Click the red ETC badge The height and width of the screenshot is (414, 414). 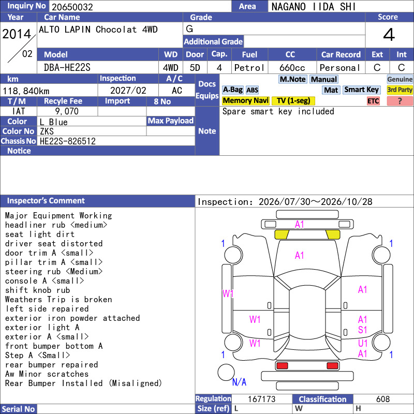tap(373, 101)
